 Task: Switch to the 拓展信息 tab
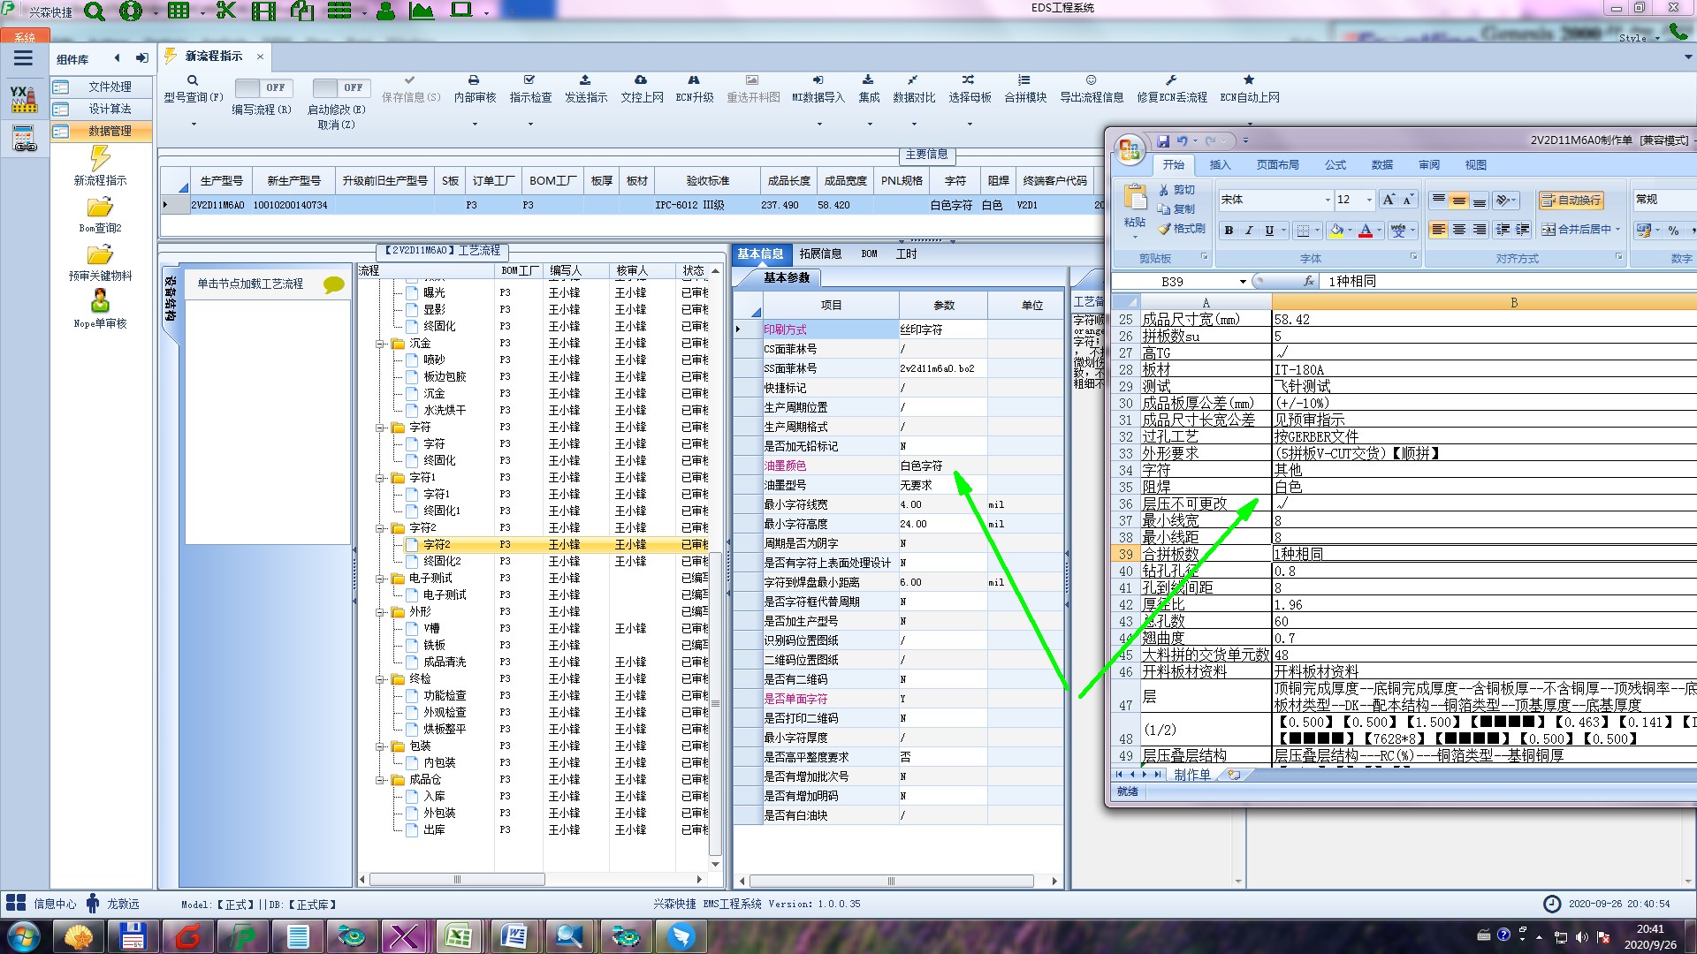coord(820,254)
